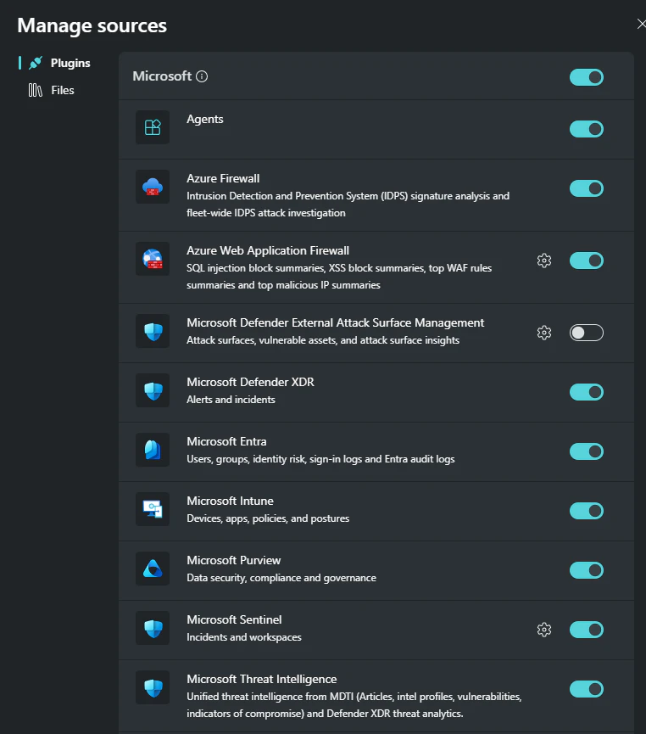The width and height of the screenshot is (646, 734).
Task: Disable the Agents plugin toggle
Action: 586,129
